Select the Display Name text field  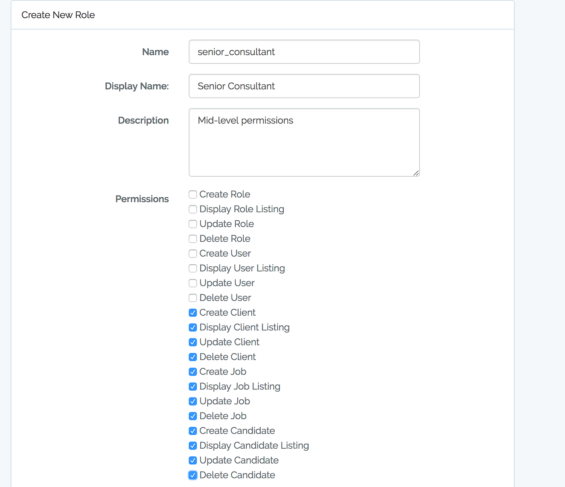[304, 86]
